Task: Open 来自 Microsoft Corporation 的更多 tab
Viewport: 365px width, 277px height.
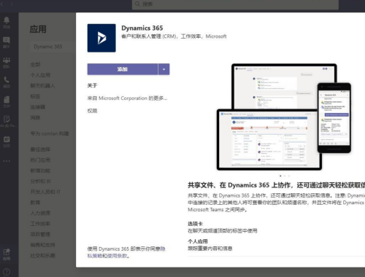Action: pyautogui.click(x=127, y=98)
